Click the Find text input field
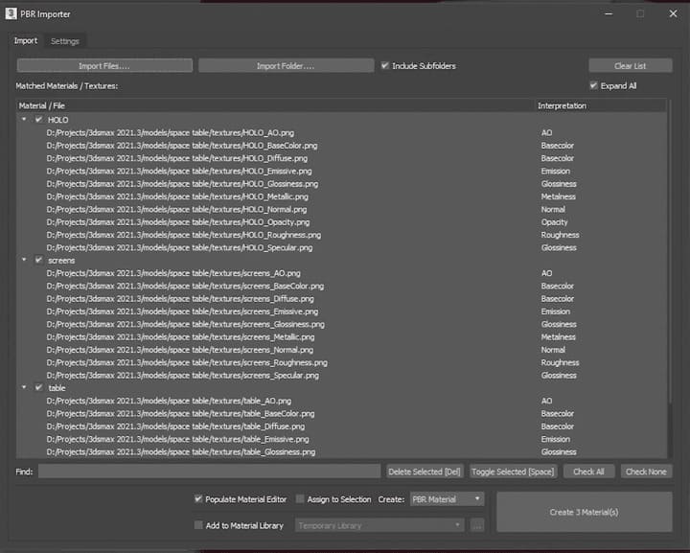 coord(209,472)
